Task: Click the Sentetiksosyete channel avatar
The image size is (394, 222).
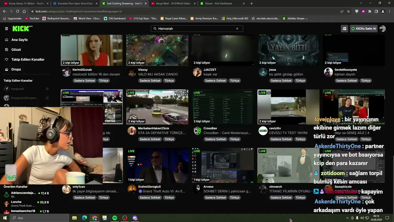Action: 328,72
